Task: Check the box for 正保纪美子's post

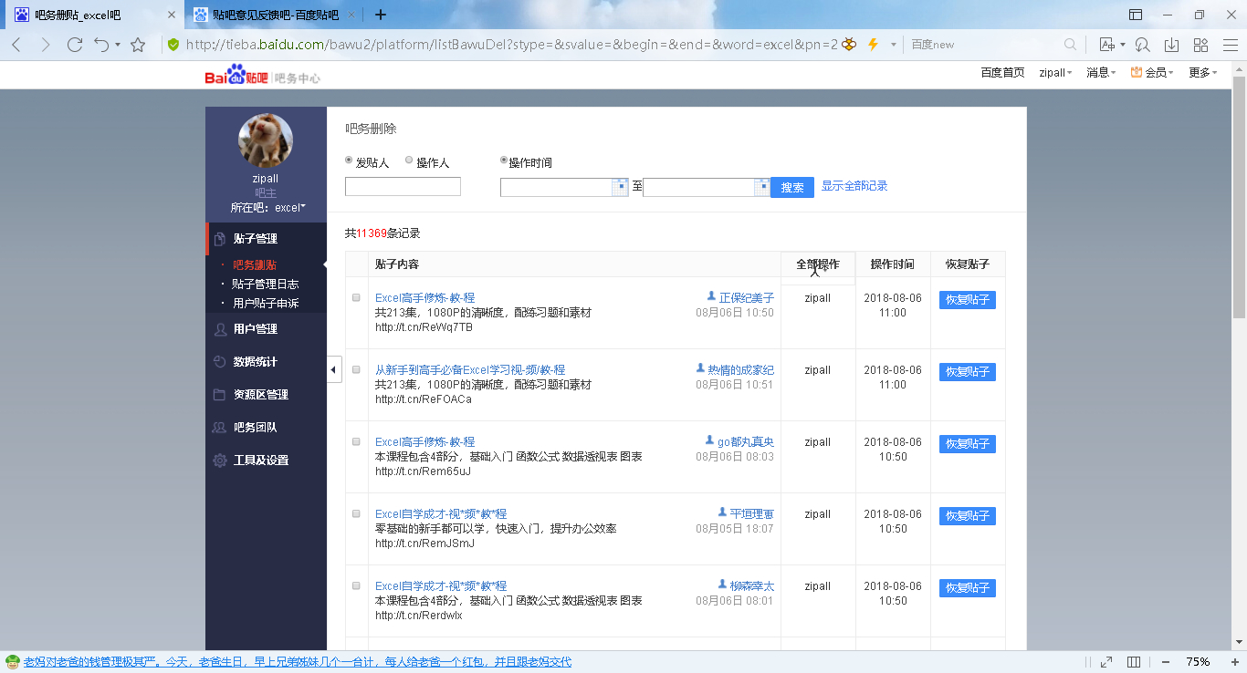Action: click(x=356, y=297)
